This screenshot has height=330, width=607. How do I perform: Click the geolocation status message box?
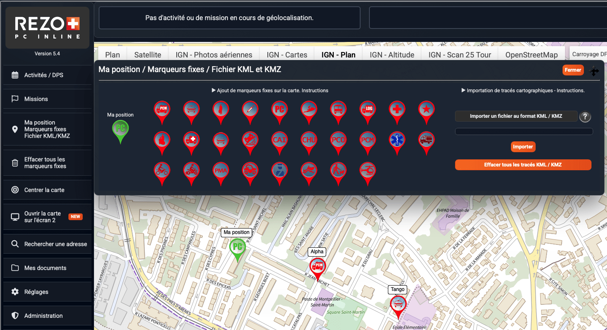click(x=230, y=18)
